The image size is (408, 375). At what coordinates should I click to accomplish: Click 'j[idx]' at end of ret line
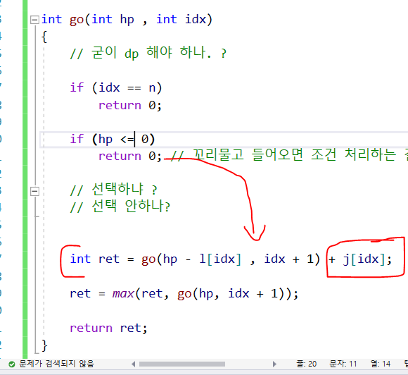[x=364, y=259]
